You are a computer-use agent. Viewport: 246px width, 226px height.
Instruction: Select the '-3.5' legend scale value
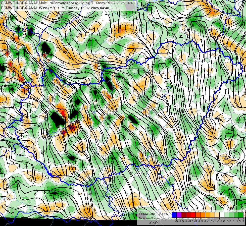[x=191, y=221]
